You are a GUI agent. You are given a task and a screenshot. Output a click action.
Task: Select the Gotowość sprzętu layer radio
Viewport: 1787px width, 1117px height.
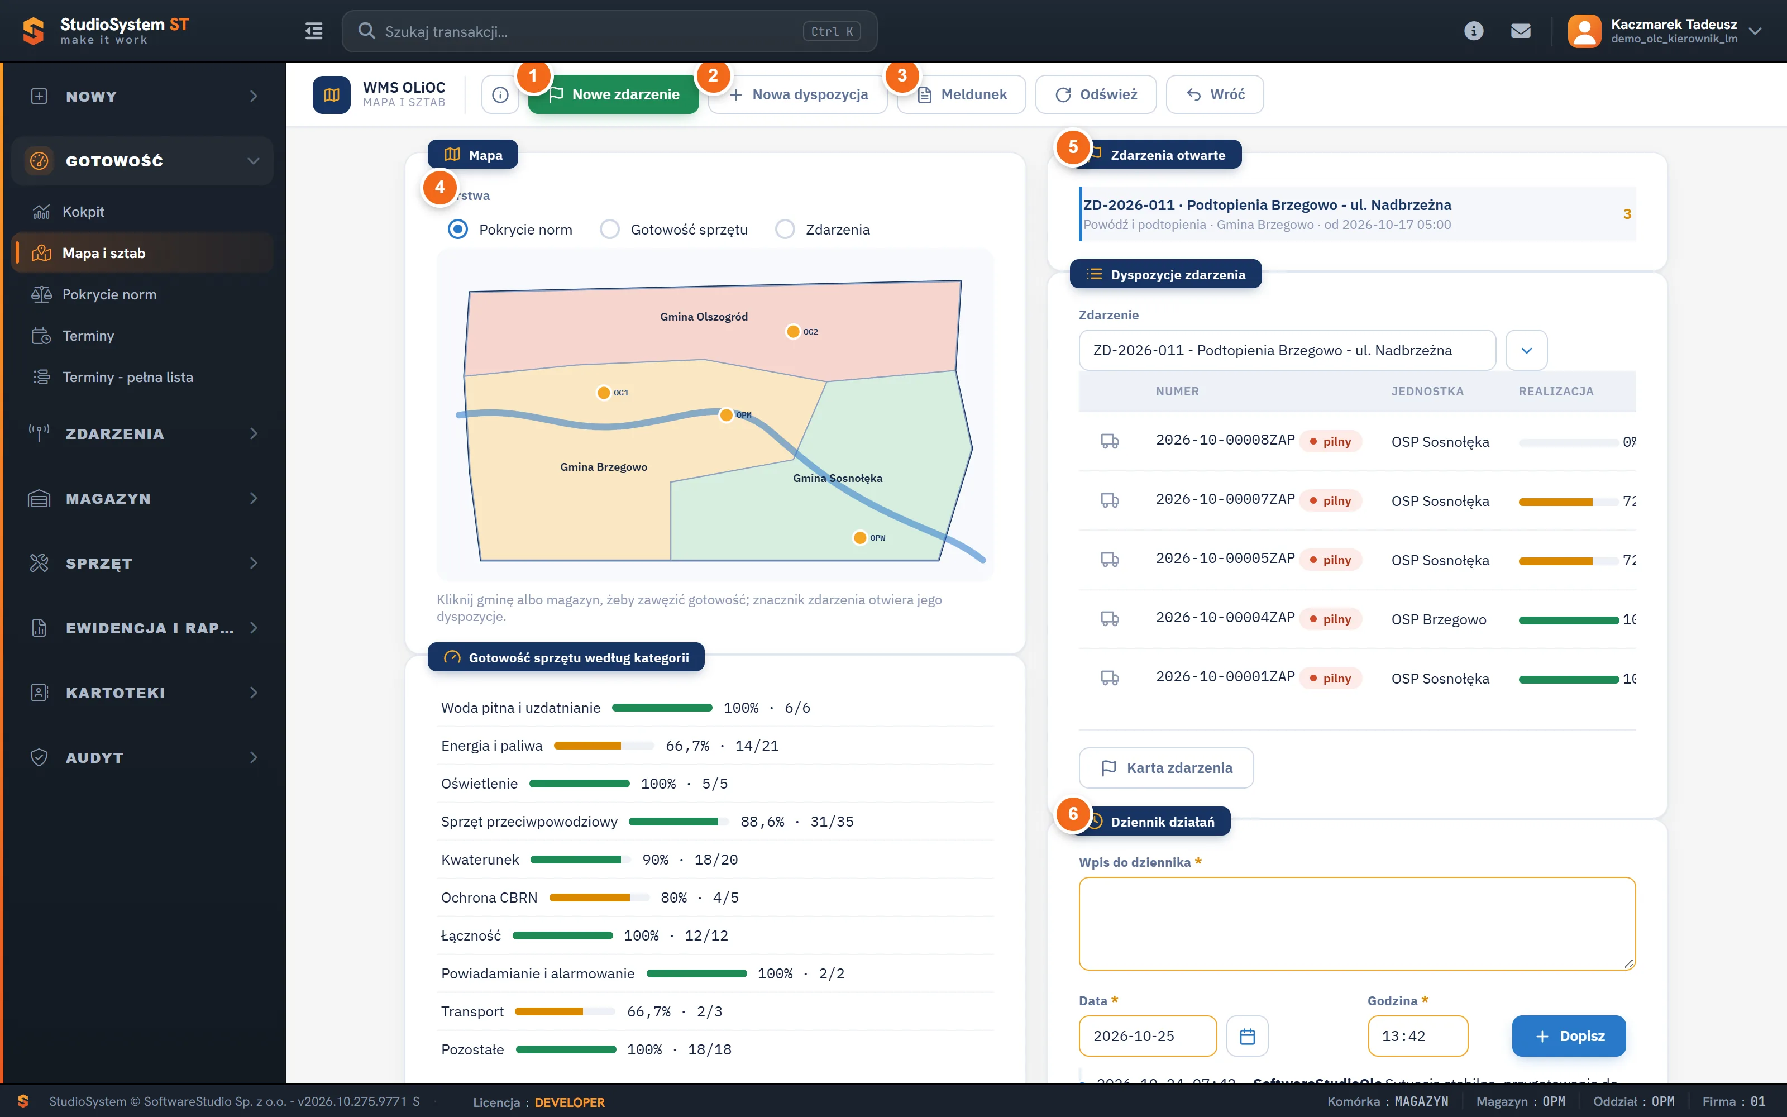pyautogui.click(x=609, y=229)
